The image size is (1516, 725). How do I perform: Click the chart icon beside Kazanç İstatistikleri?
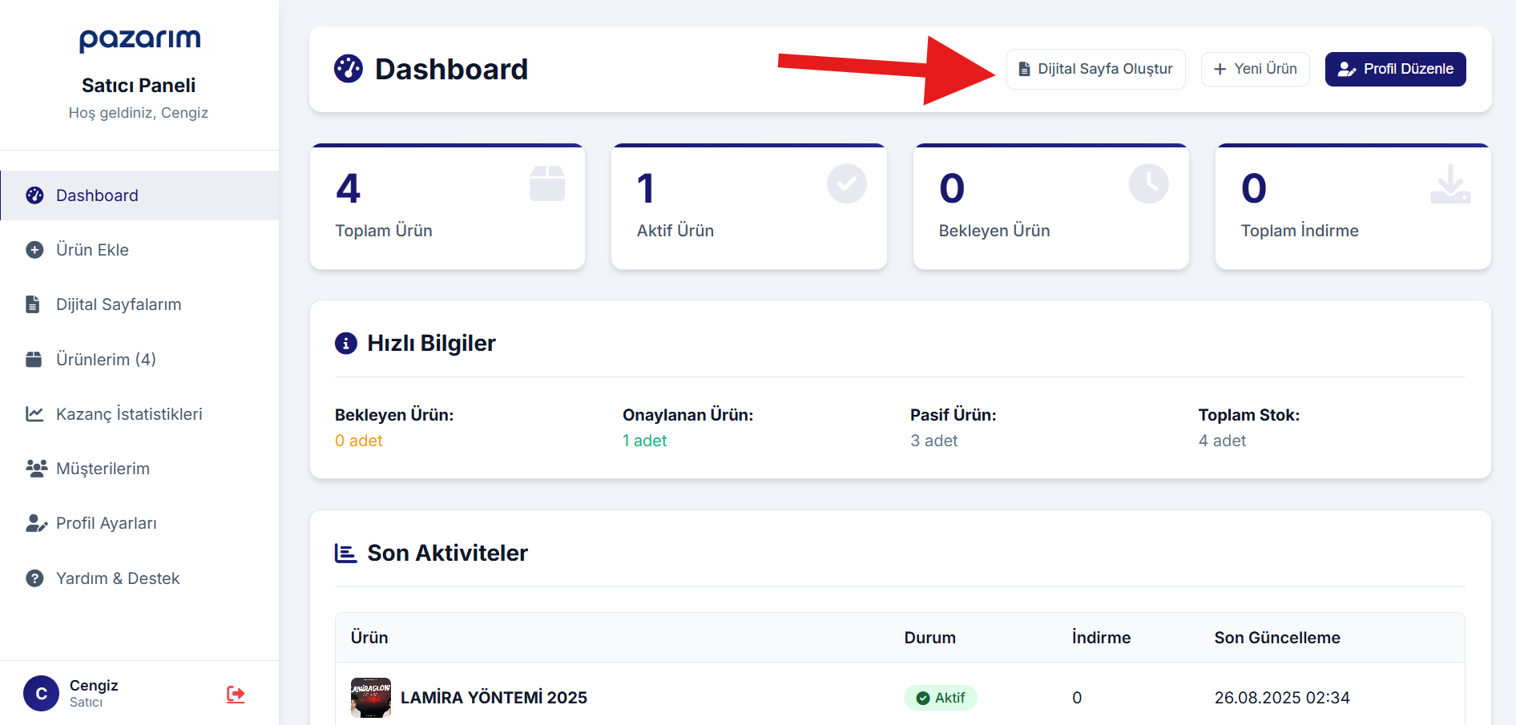click(x=34, y=414)
